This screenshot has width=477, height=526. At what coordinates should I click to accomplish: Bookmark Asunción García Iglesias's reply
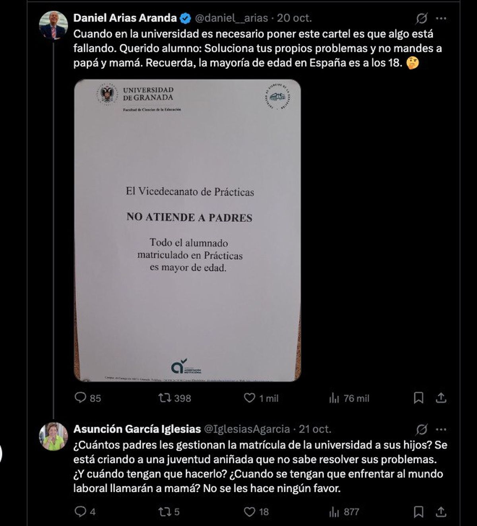point(419,512)
